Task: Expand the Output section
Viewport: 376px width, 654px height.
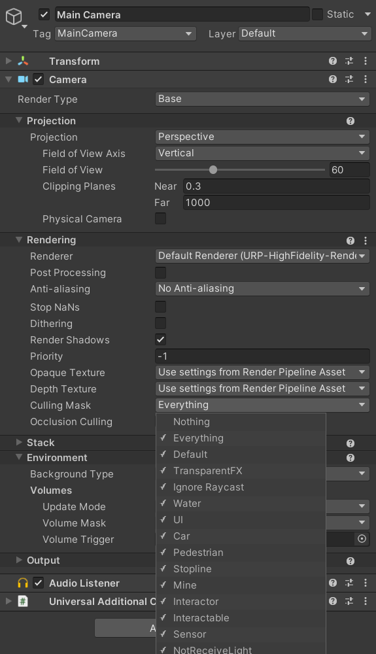Action: (x=19, y=560)
